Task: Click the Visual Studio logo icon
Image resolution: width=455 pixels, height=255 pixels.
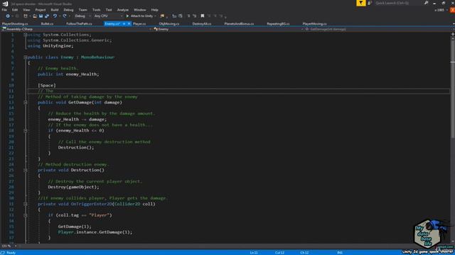Action: click(5, 4)
